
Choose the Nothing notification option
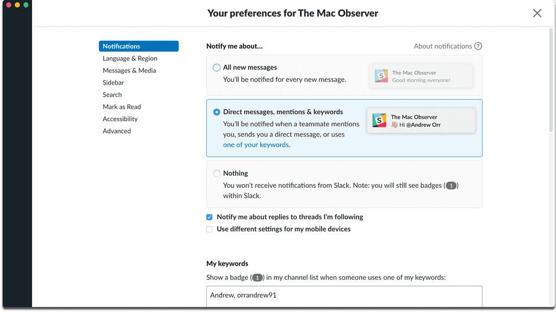pyautogui.click(x=217, y=174)
